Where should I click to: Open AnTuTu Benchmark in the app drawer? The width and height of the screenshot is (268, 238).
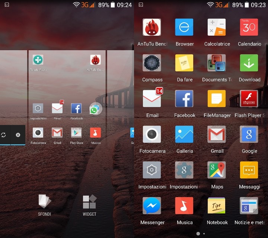(152, 27)
